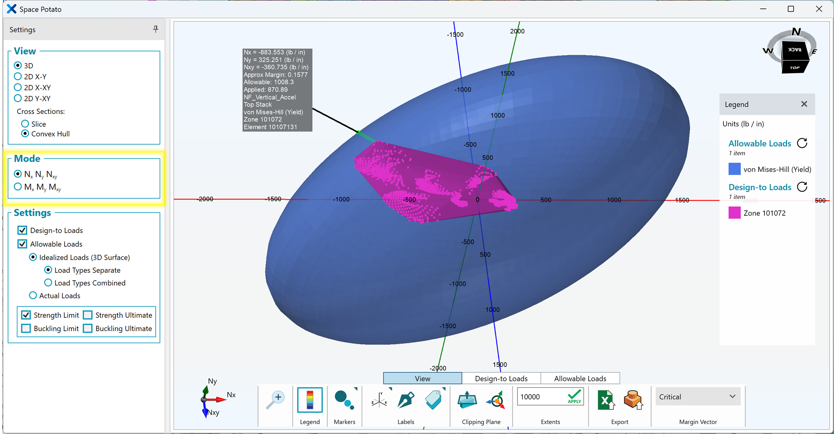Click the BACK face of view cube
Image resolution: width=834 pixels, height=434 pixels.
coord(795,50)
